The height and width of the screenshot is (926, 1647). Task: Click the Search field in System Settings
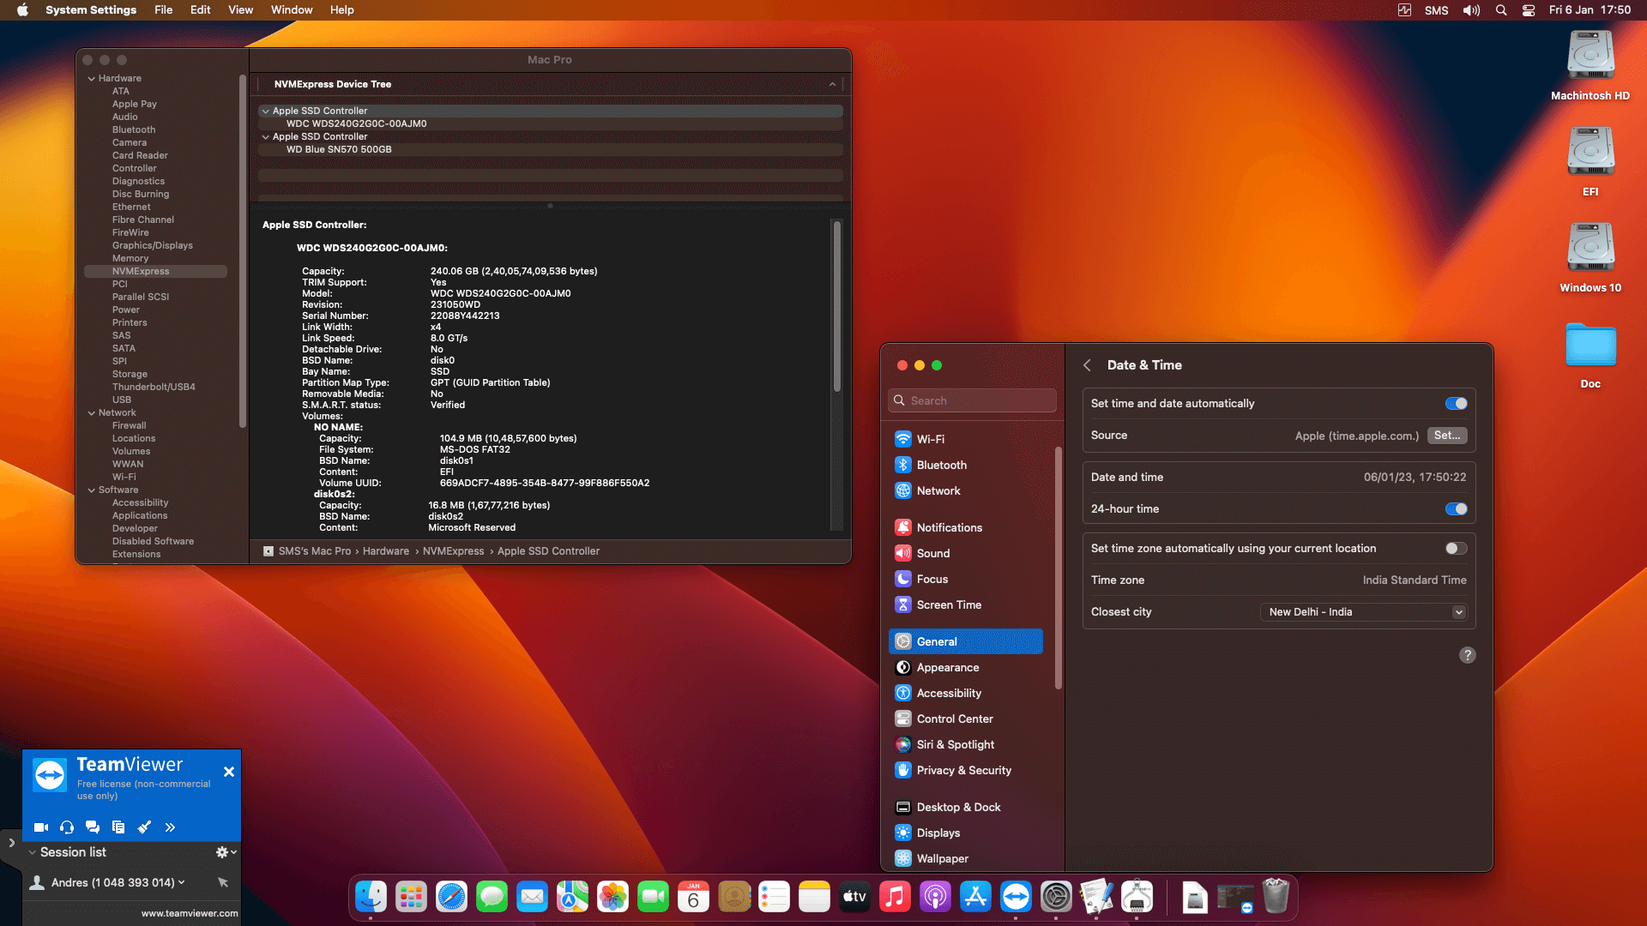972,400
